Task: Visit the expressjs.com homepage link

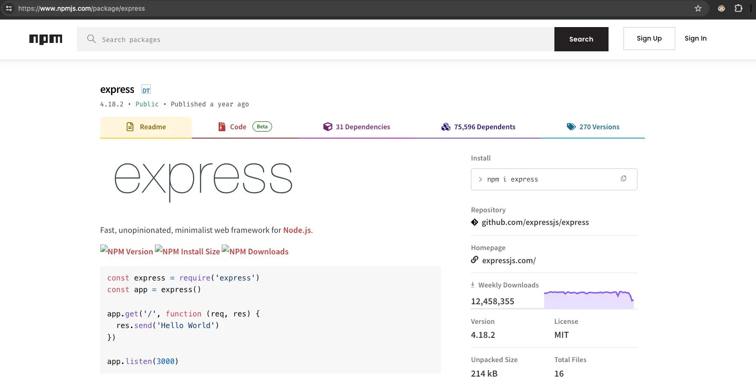Action: tap(509, 260)
